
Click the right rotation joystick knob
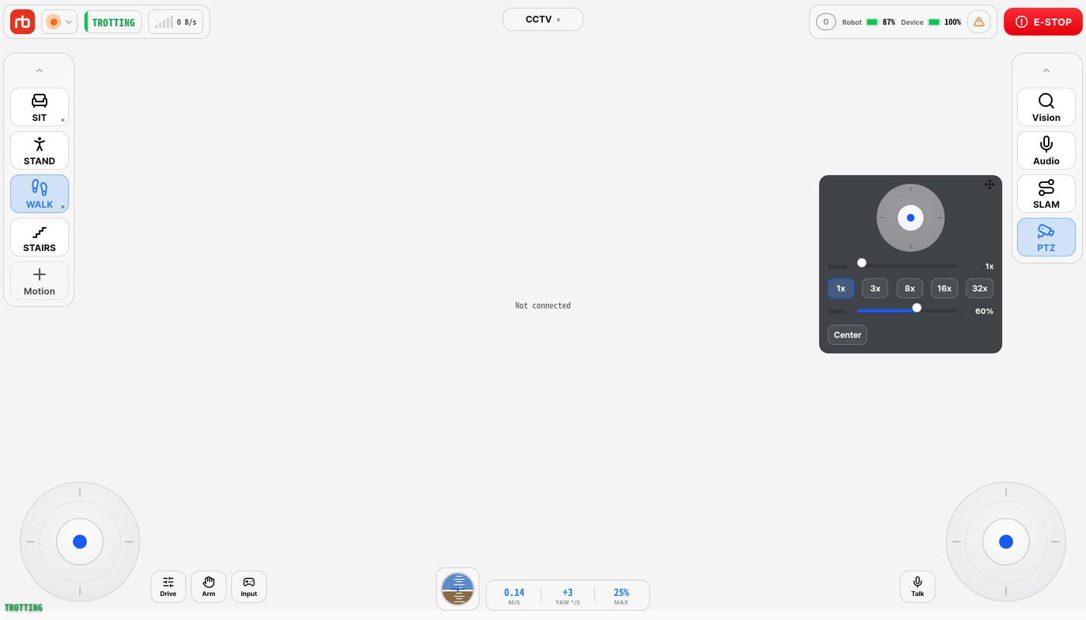tap(1006, 542)
